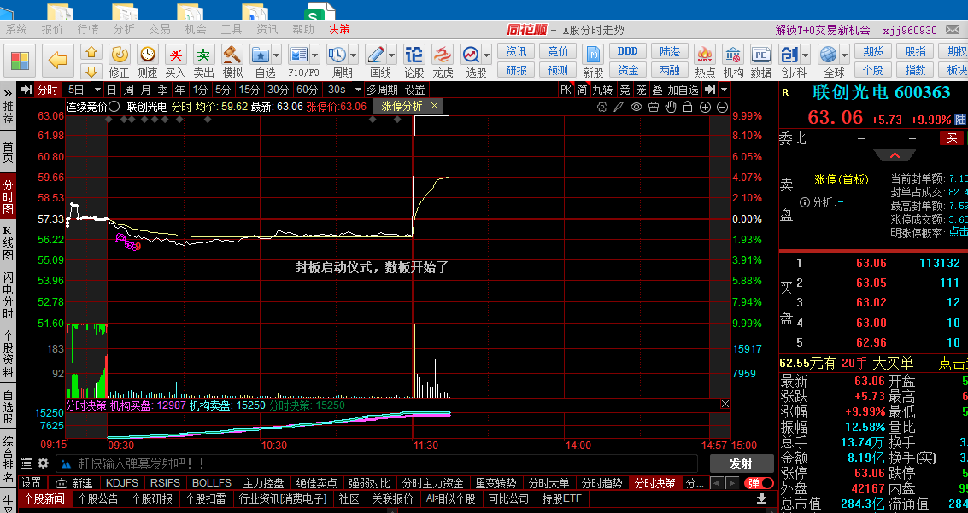This screenshot has height=513, width=968.
Task: Click the up arrow toolbar icon
Action: click(91, 52)
